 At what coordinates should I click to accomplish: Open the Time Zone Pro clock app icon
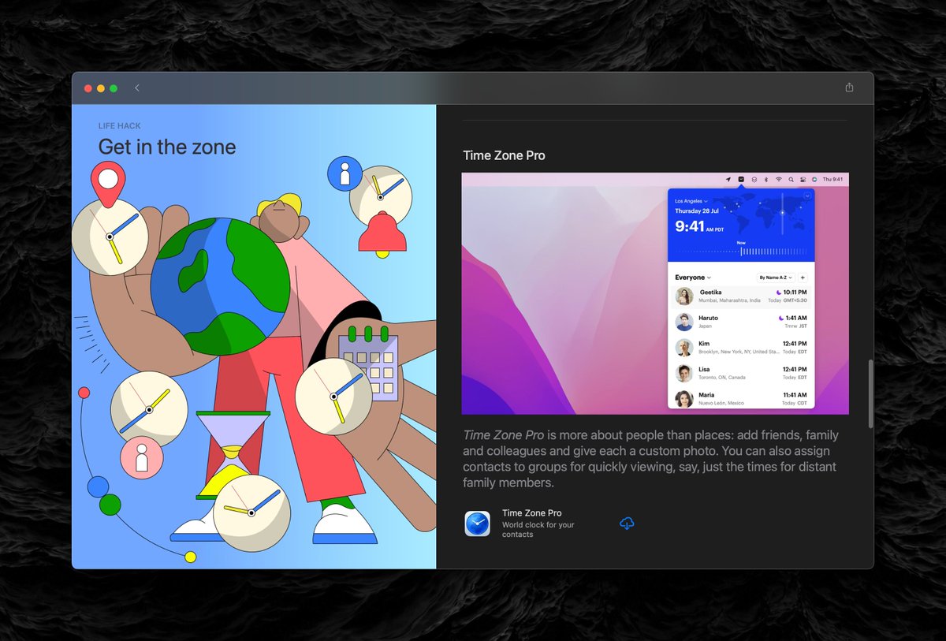pos(477,524)
